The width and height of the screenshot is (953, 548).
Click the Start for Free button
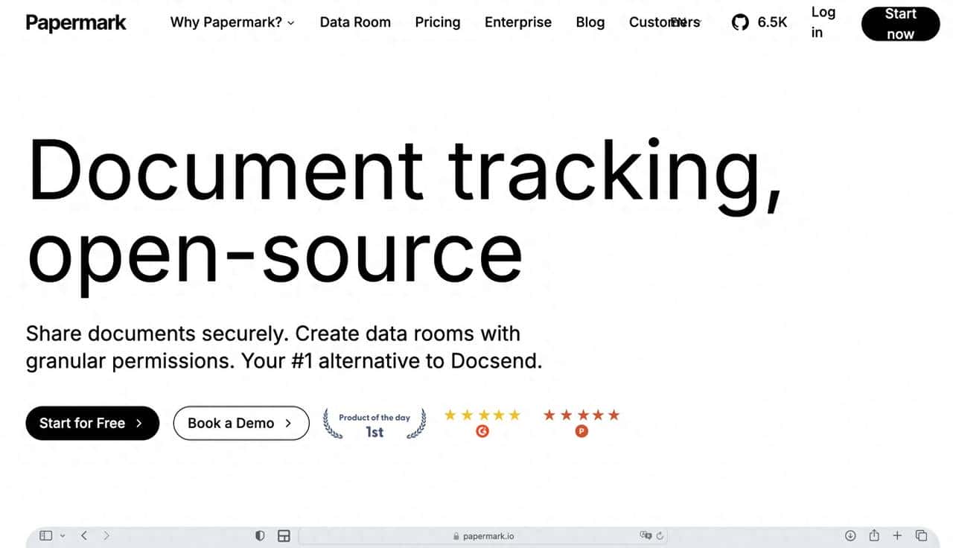92,423
